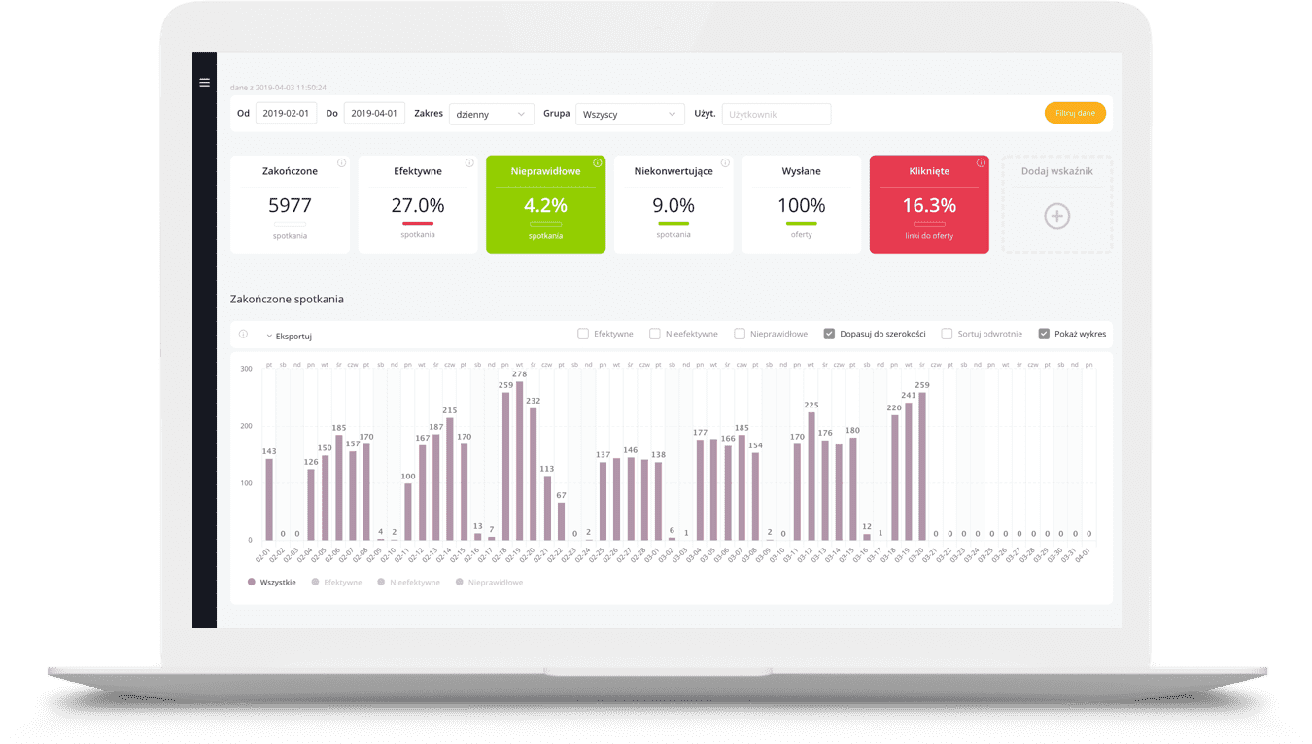Click the Dodaj wskaźnik card

[1057, 204]
